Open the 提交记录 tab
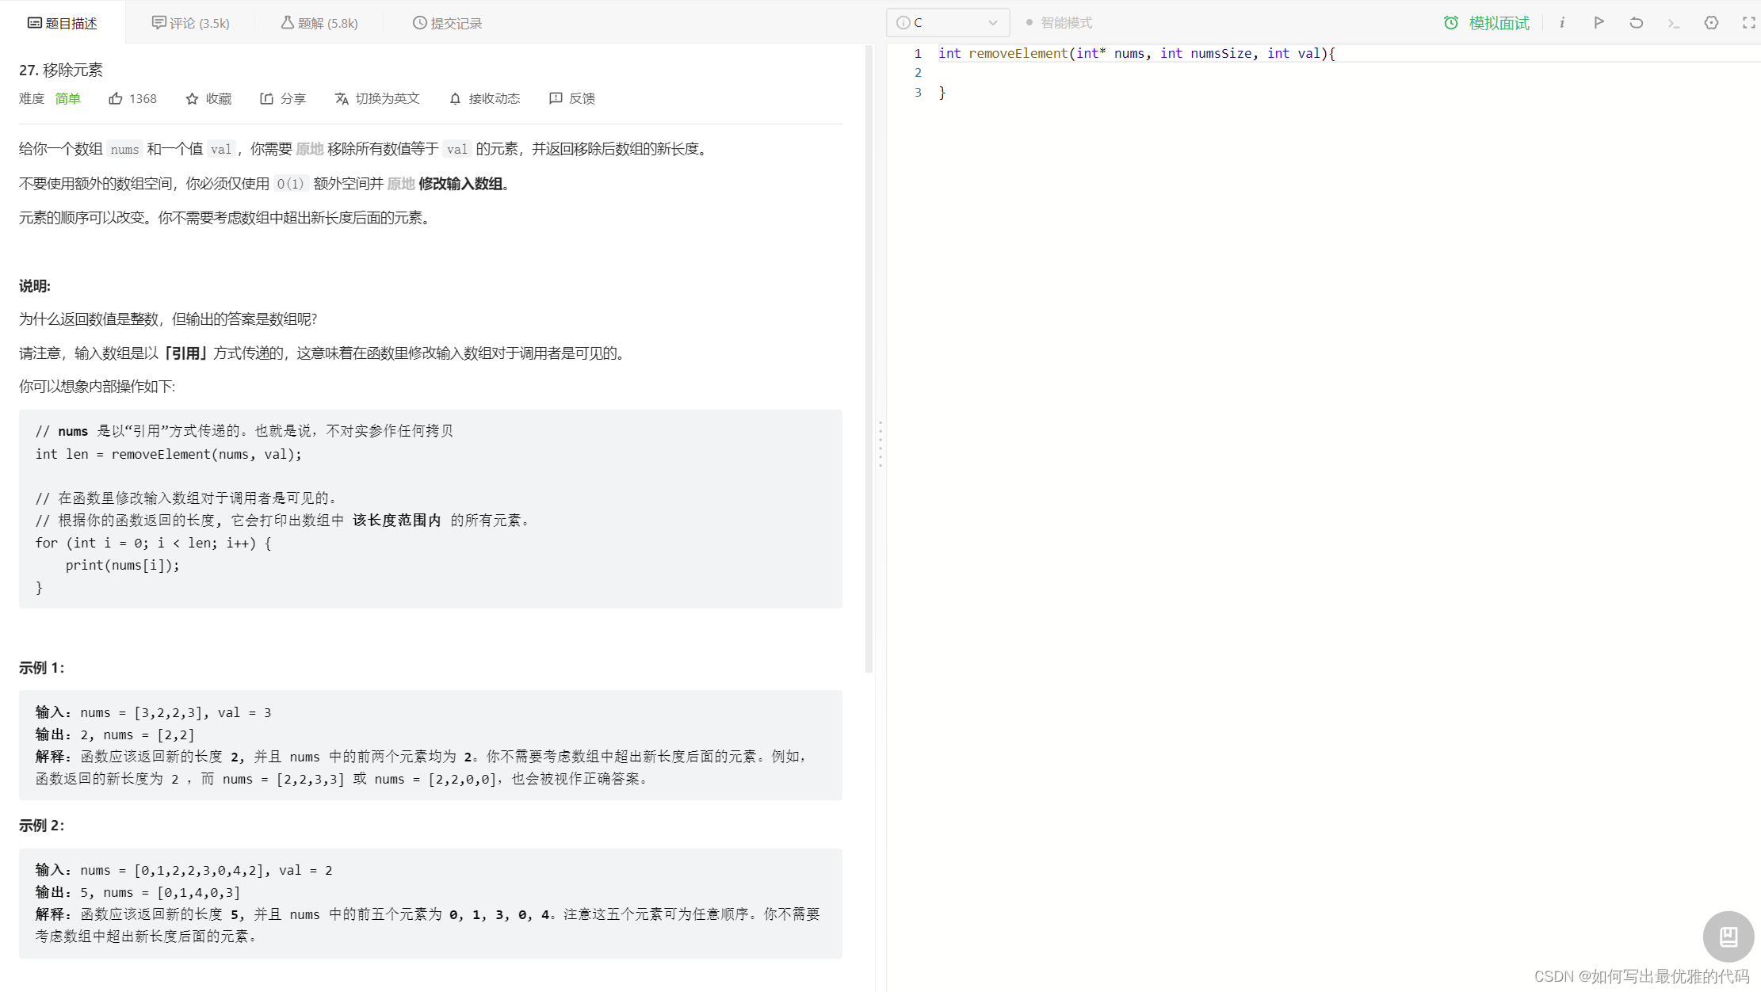The image size is (1761, 992). [448, 23]
